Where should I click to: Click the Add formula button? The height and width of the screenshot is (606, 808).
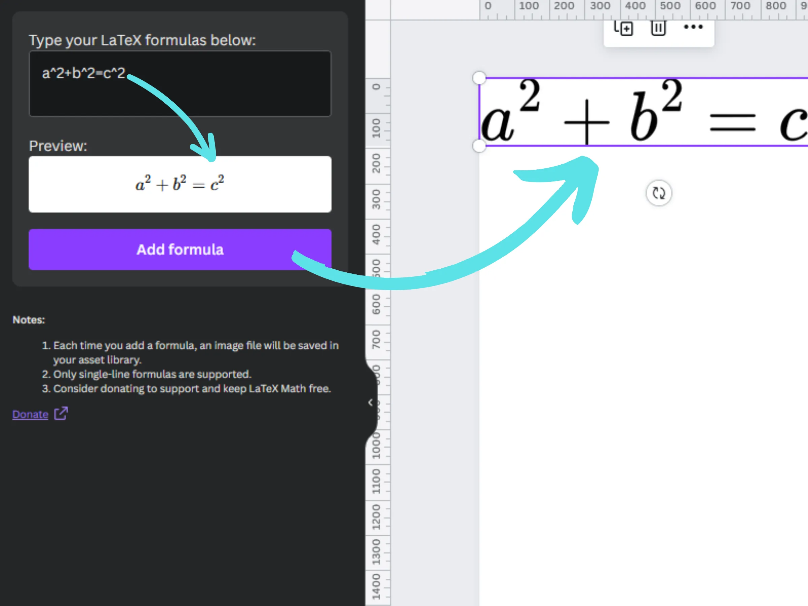pyautogui.click(x=180, y=249)
